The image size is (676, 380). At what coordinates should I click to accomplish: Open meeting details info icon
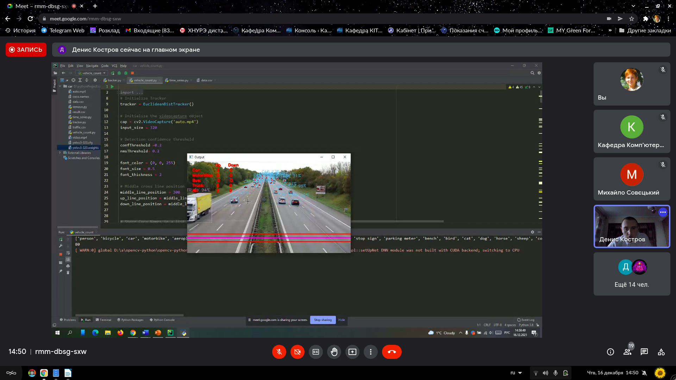click(611, 352)
